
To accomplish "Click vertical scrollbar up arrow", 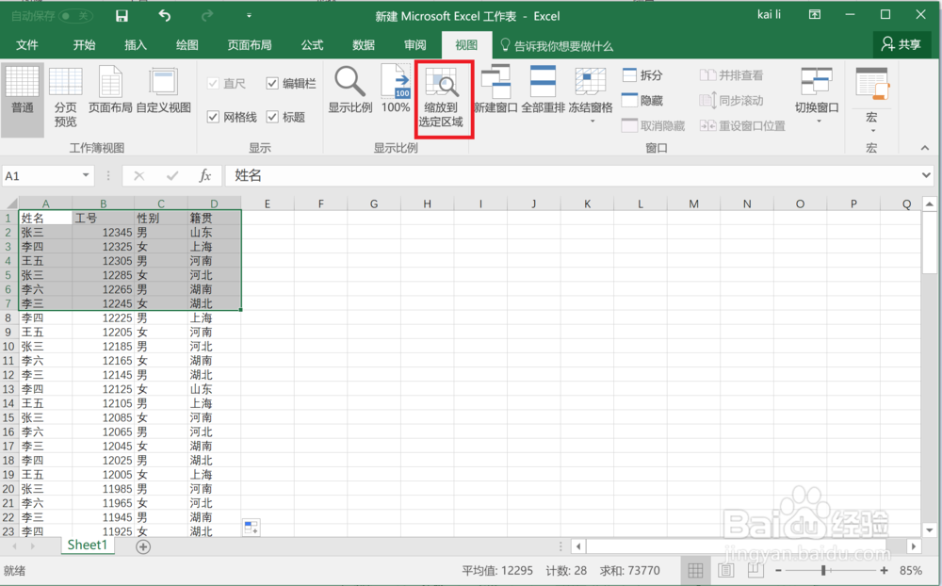I will [930, 203].
